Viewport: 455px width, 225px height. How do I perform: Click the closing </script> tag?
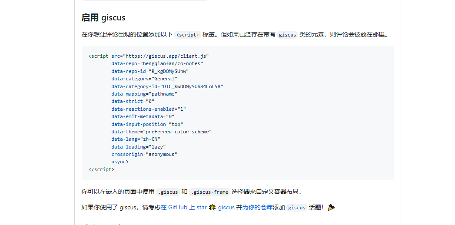pos(101,169)
